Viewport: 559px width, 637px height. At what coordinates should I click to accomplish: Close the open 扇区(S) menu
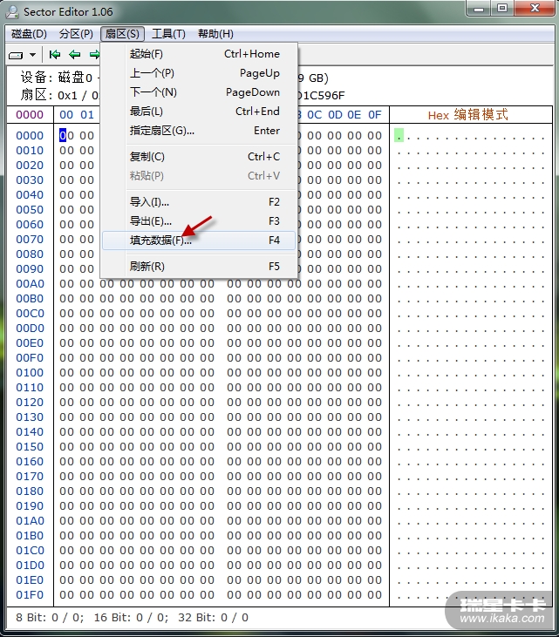(x=122, y=34)
